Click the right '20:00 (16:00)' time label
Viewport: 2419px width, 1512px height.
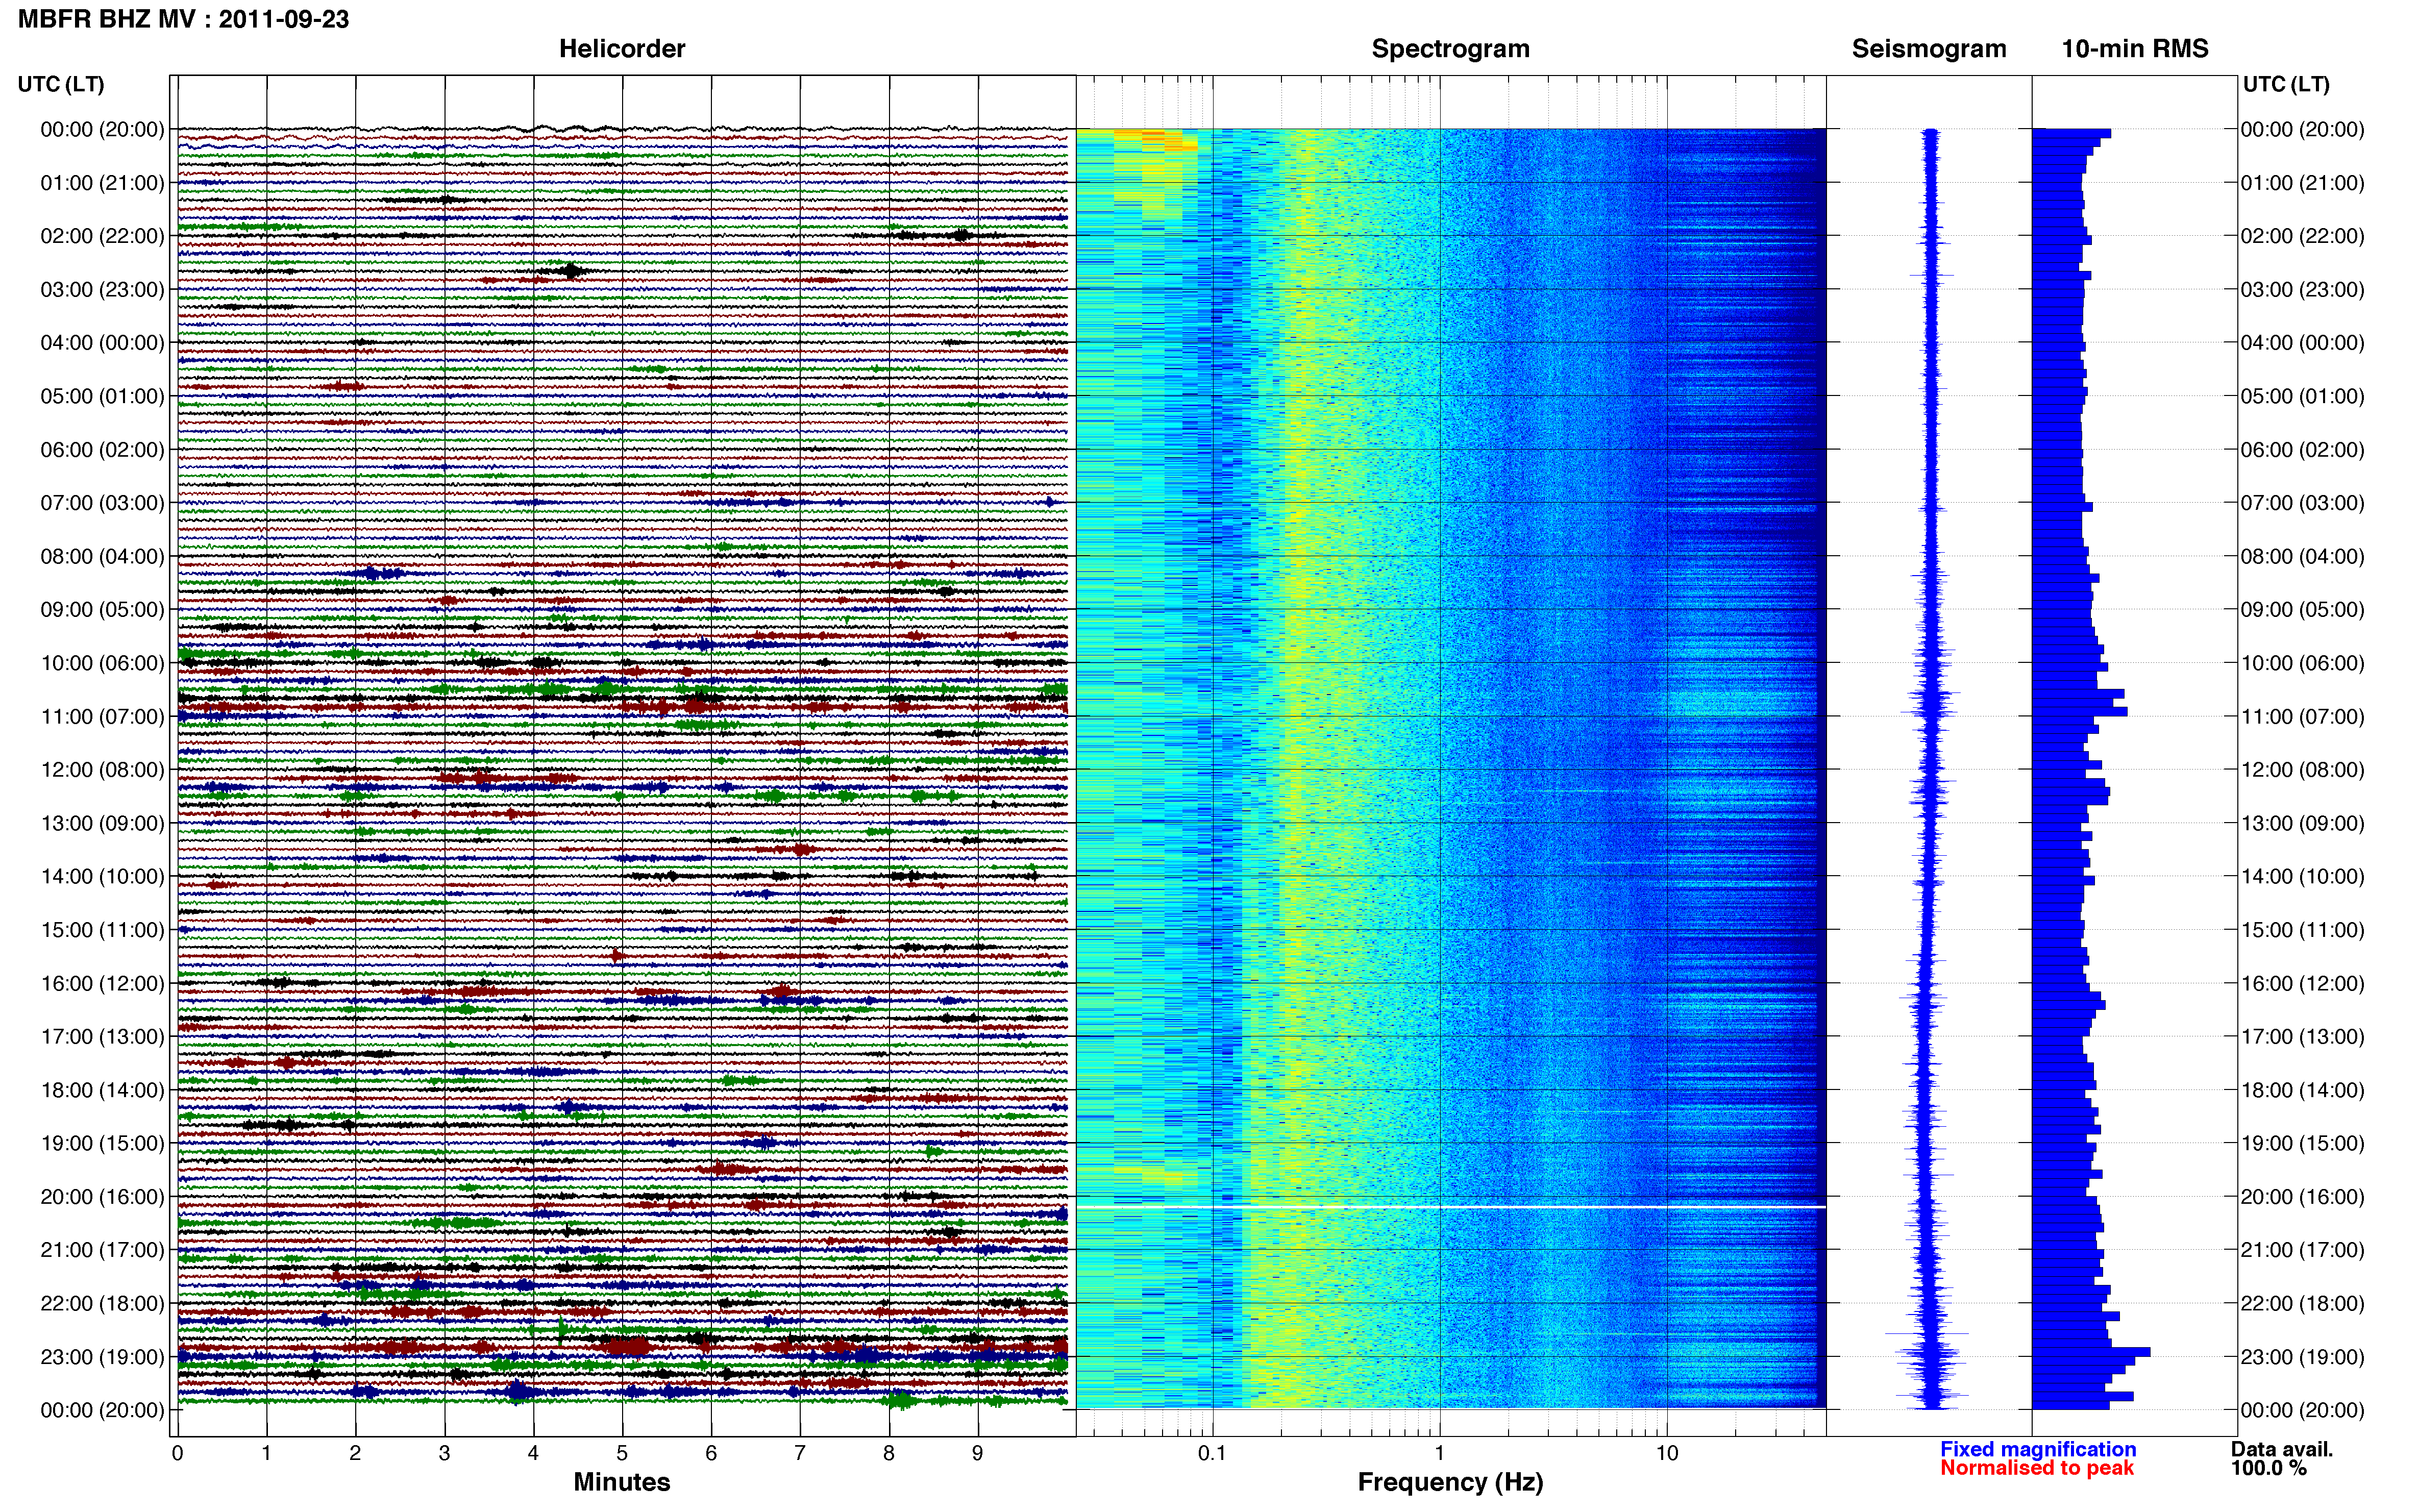2302,1197
